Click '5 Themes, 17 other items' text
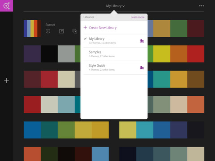The height and width of the screenshot is (161, 215). [x=102, y=56]
